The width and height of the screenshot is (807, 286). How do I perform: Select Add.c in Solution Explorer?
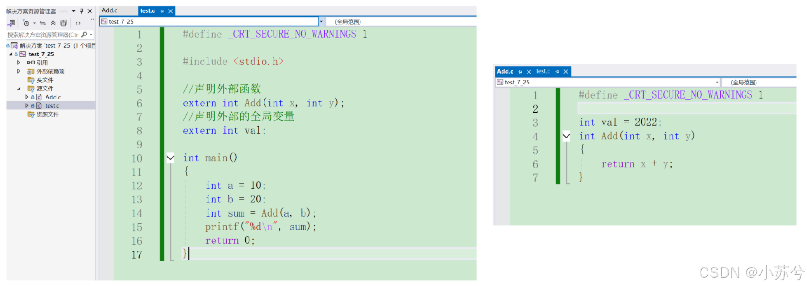coord(53,97)
